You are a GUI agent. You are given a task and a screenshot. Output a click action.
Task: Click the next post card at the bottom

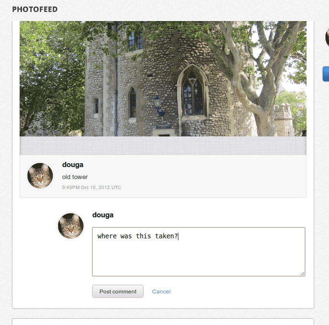click(163, 322)
